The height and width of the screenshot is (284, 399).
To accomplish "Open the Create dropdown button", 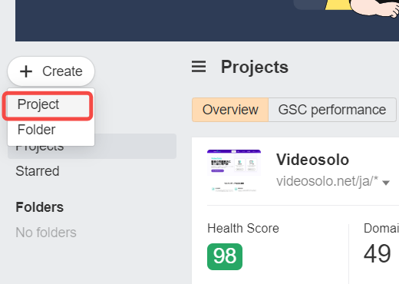I will click(51, 71).
